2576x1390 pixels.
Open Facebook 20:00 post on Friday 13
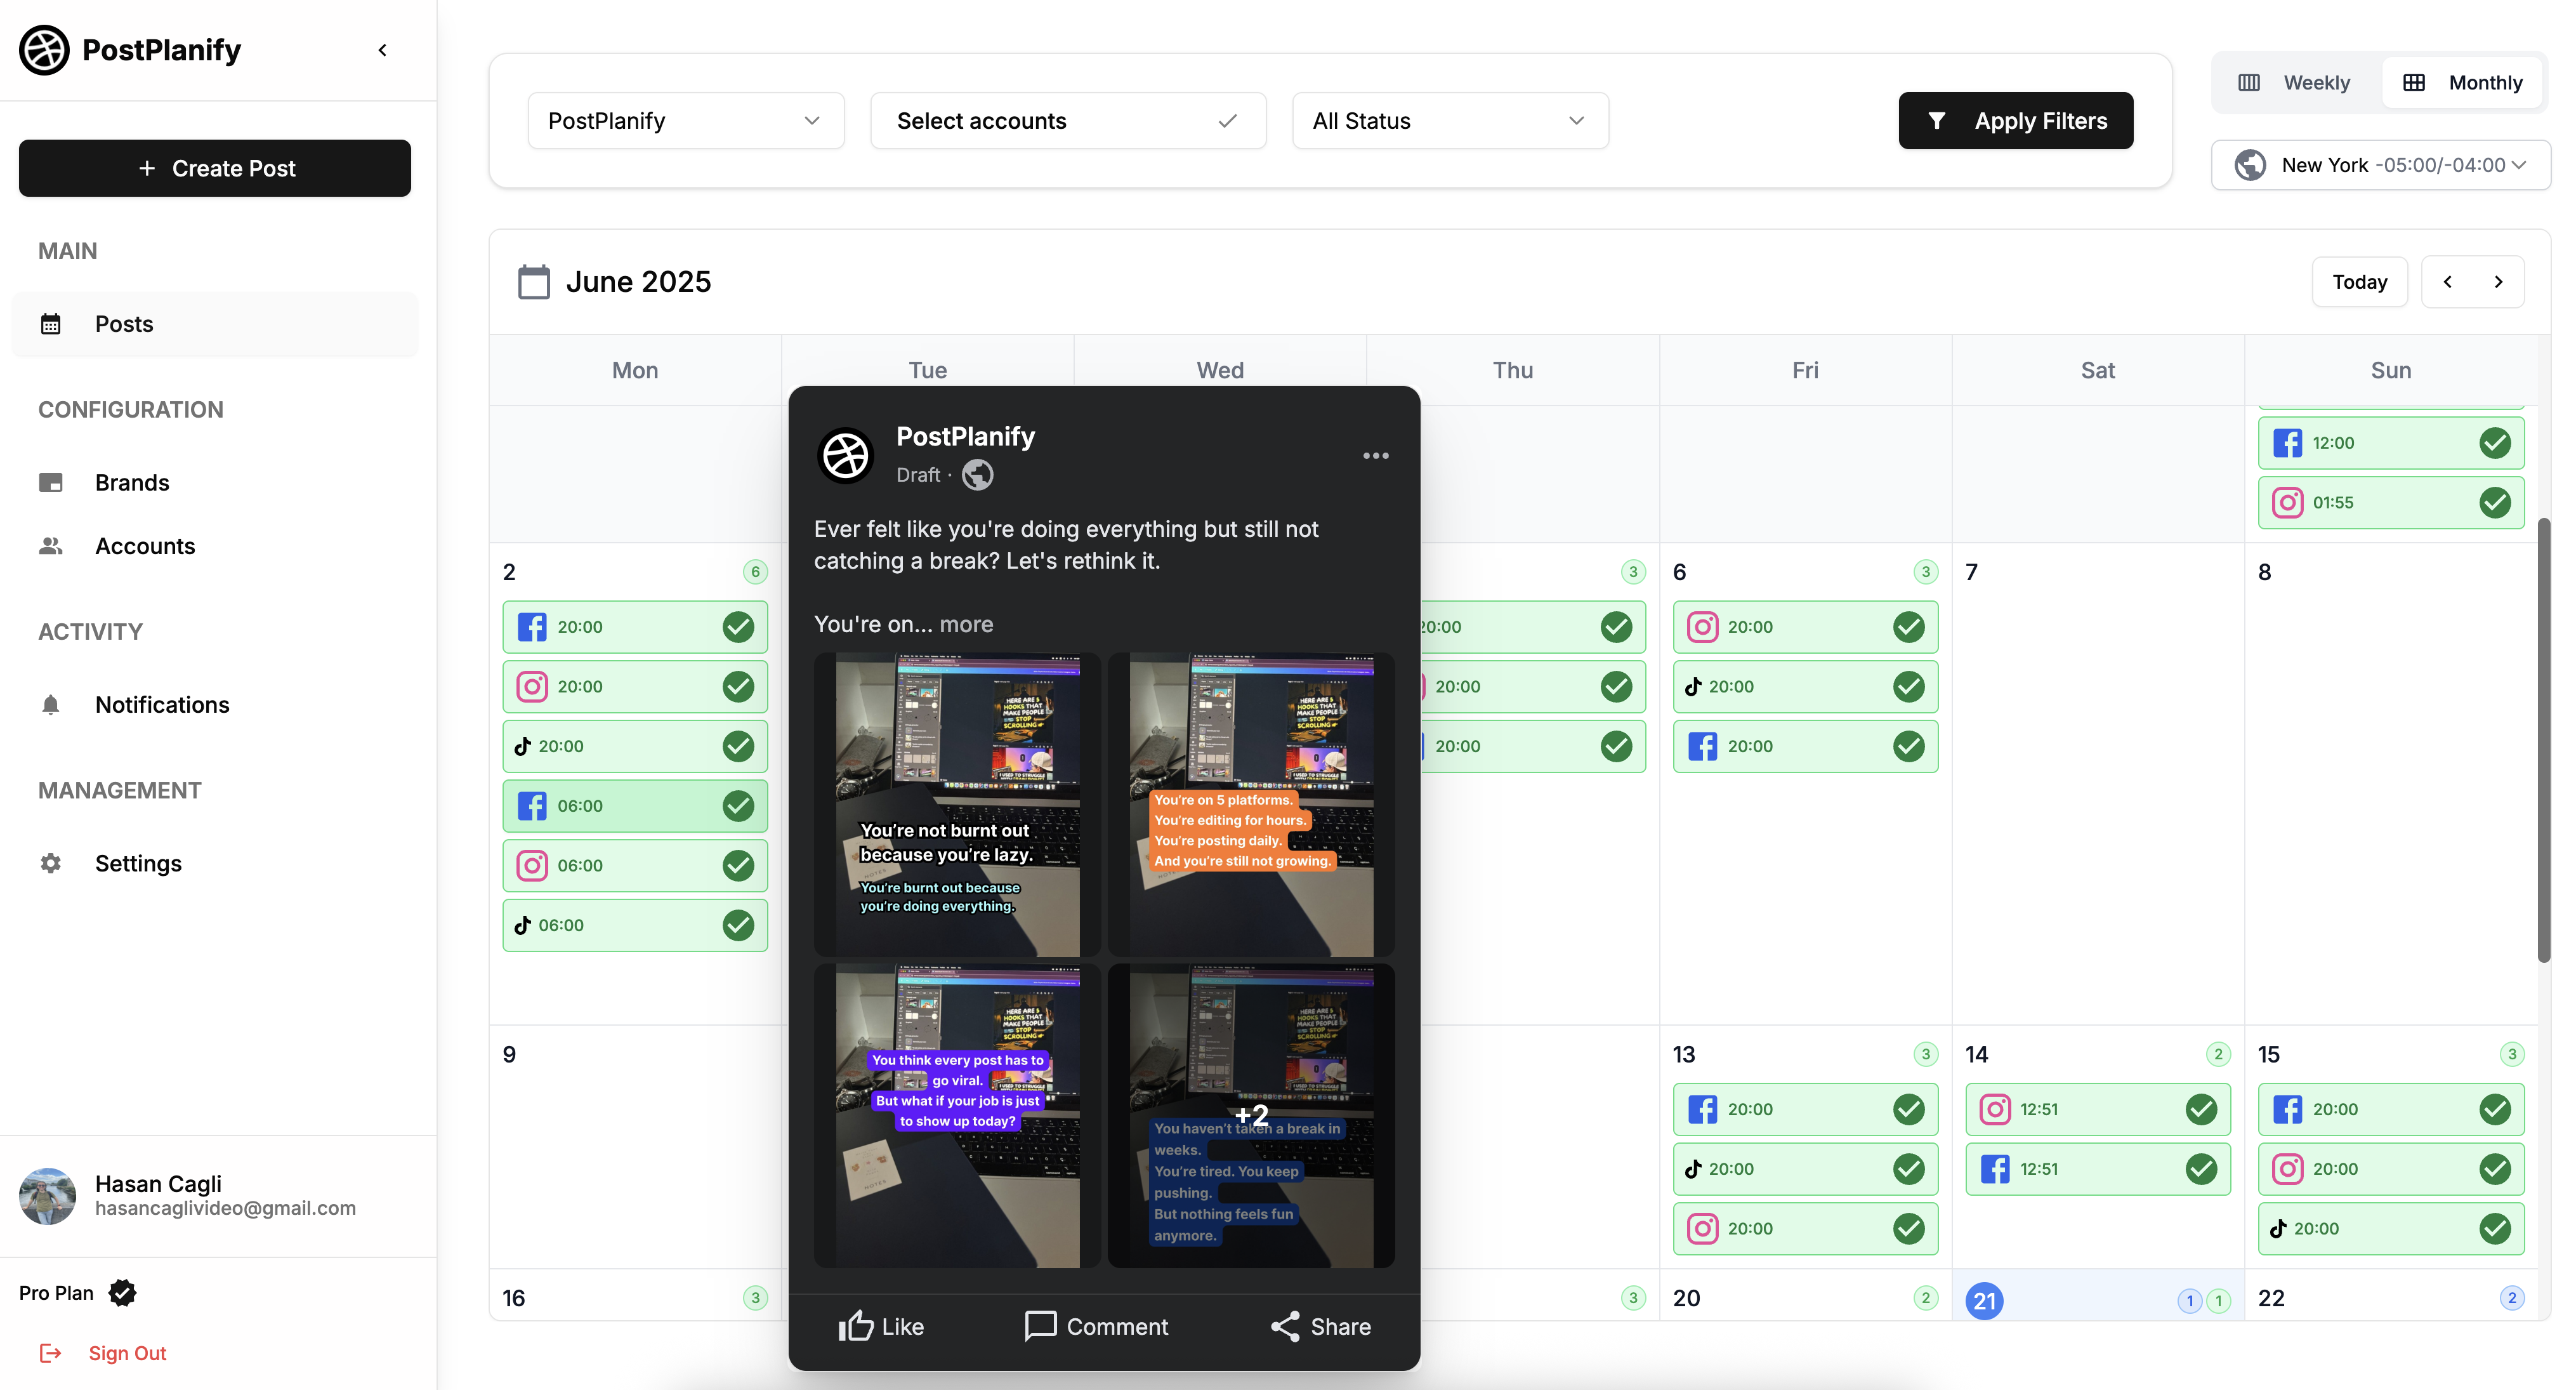(x=1805, y=1109)
